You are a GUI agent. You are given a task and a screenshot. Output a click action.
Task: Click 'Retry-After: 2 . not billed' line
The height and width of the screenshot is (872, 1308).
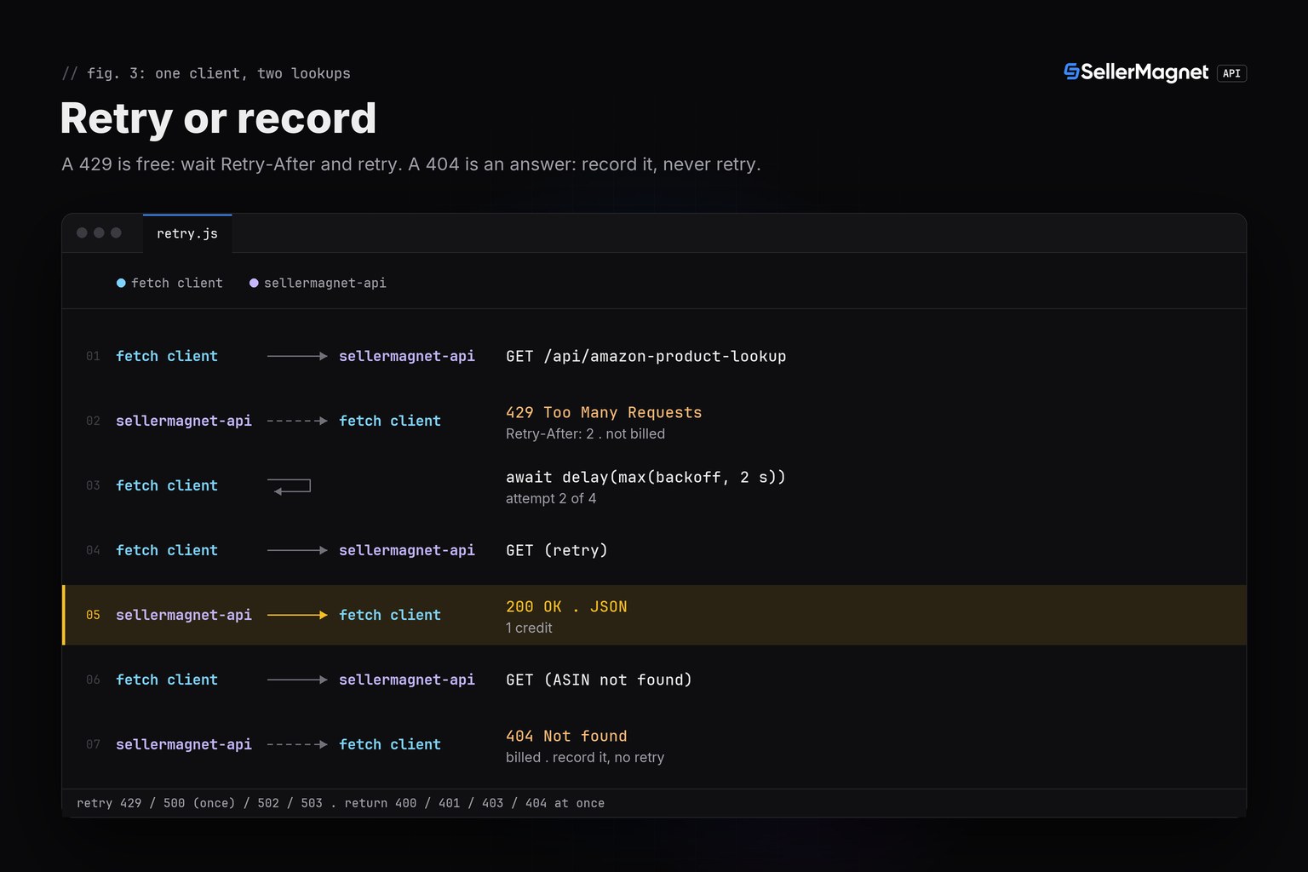click(585, 433)
